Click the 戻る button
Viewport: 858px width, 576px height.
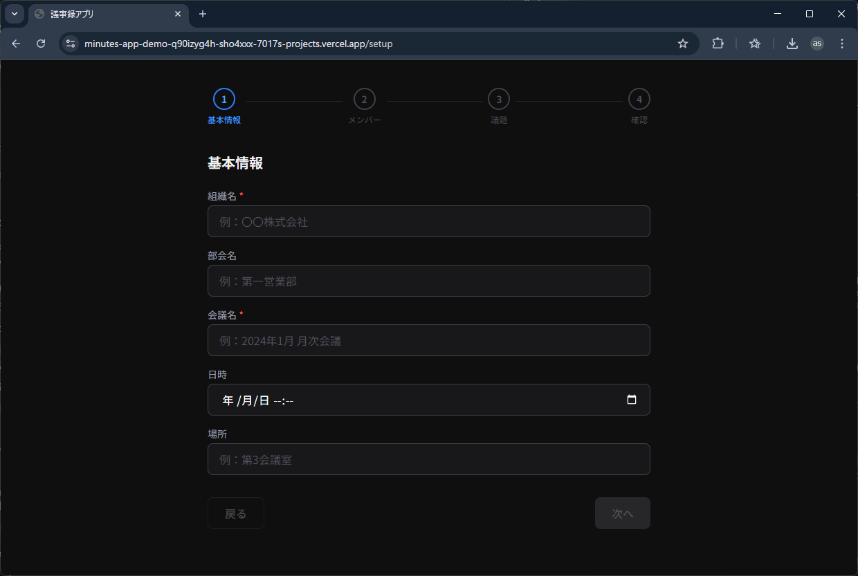[x=235, y=513]
